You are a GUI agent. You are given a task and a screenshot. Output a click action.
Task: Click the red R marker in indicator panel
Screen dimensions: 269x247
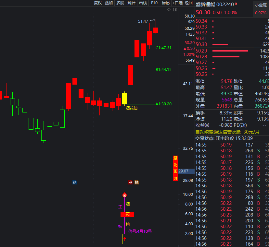[x=124, y=195]
